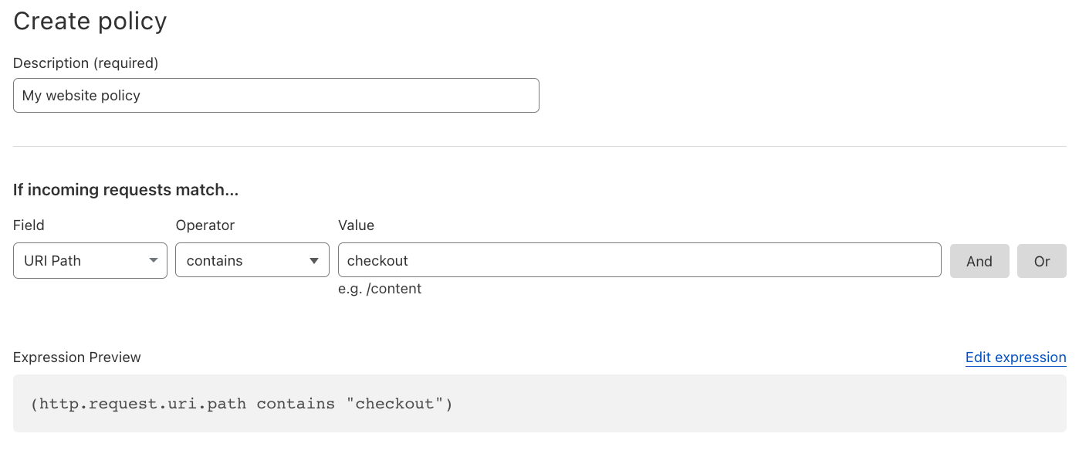Image resolution: width=1079 pixels, height=454 pixels.
Task: Add an Or condition
Action: [1042, 261]
